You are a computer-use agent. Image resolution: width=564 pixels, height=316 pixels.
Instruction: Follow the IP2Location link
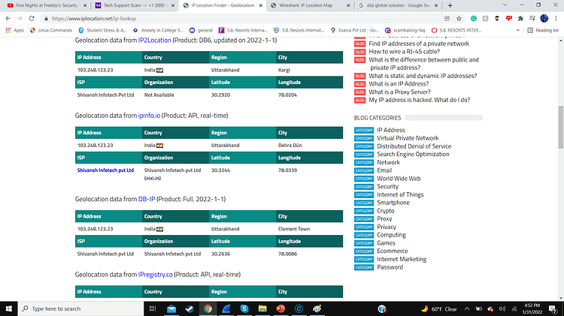pos(154,41)
